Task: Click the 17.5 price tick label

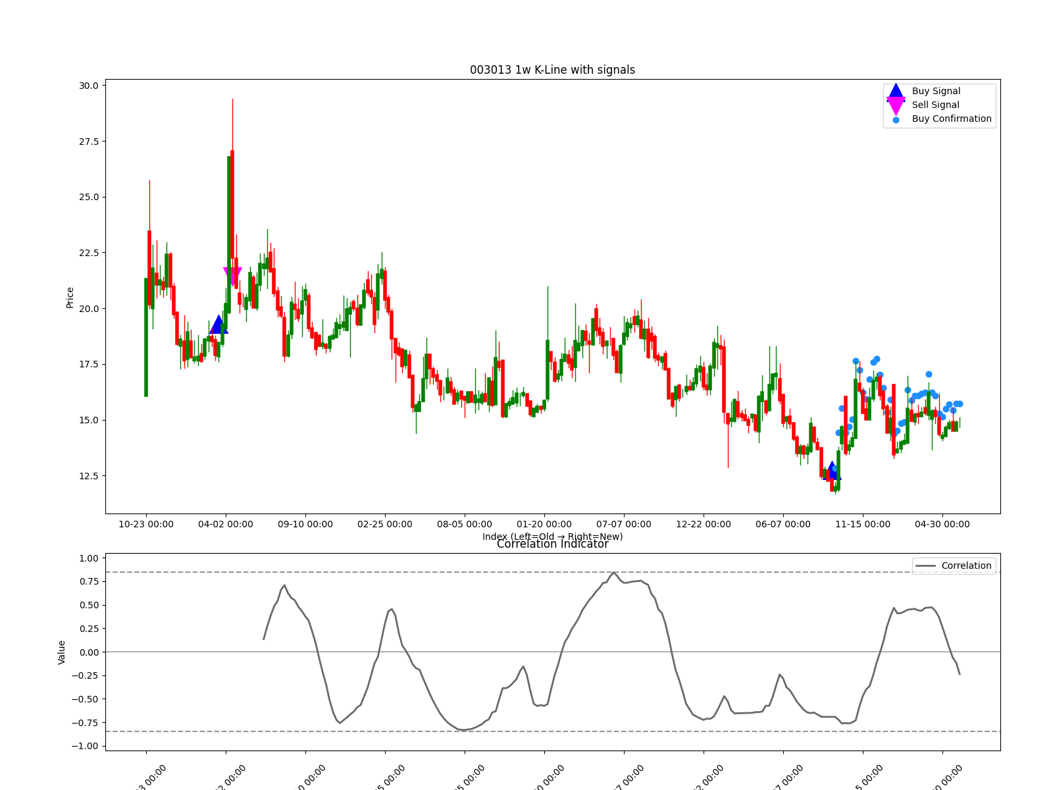Action: 88,364
